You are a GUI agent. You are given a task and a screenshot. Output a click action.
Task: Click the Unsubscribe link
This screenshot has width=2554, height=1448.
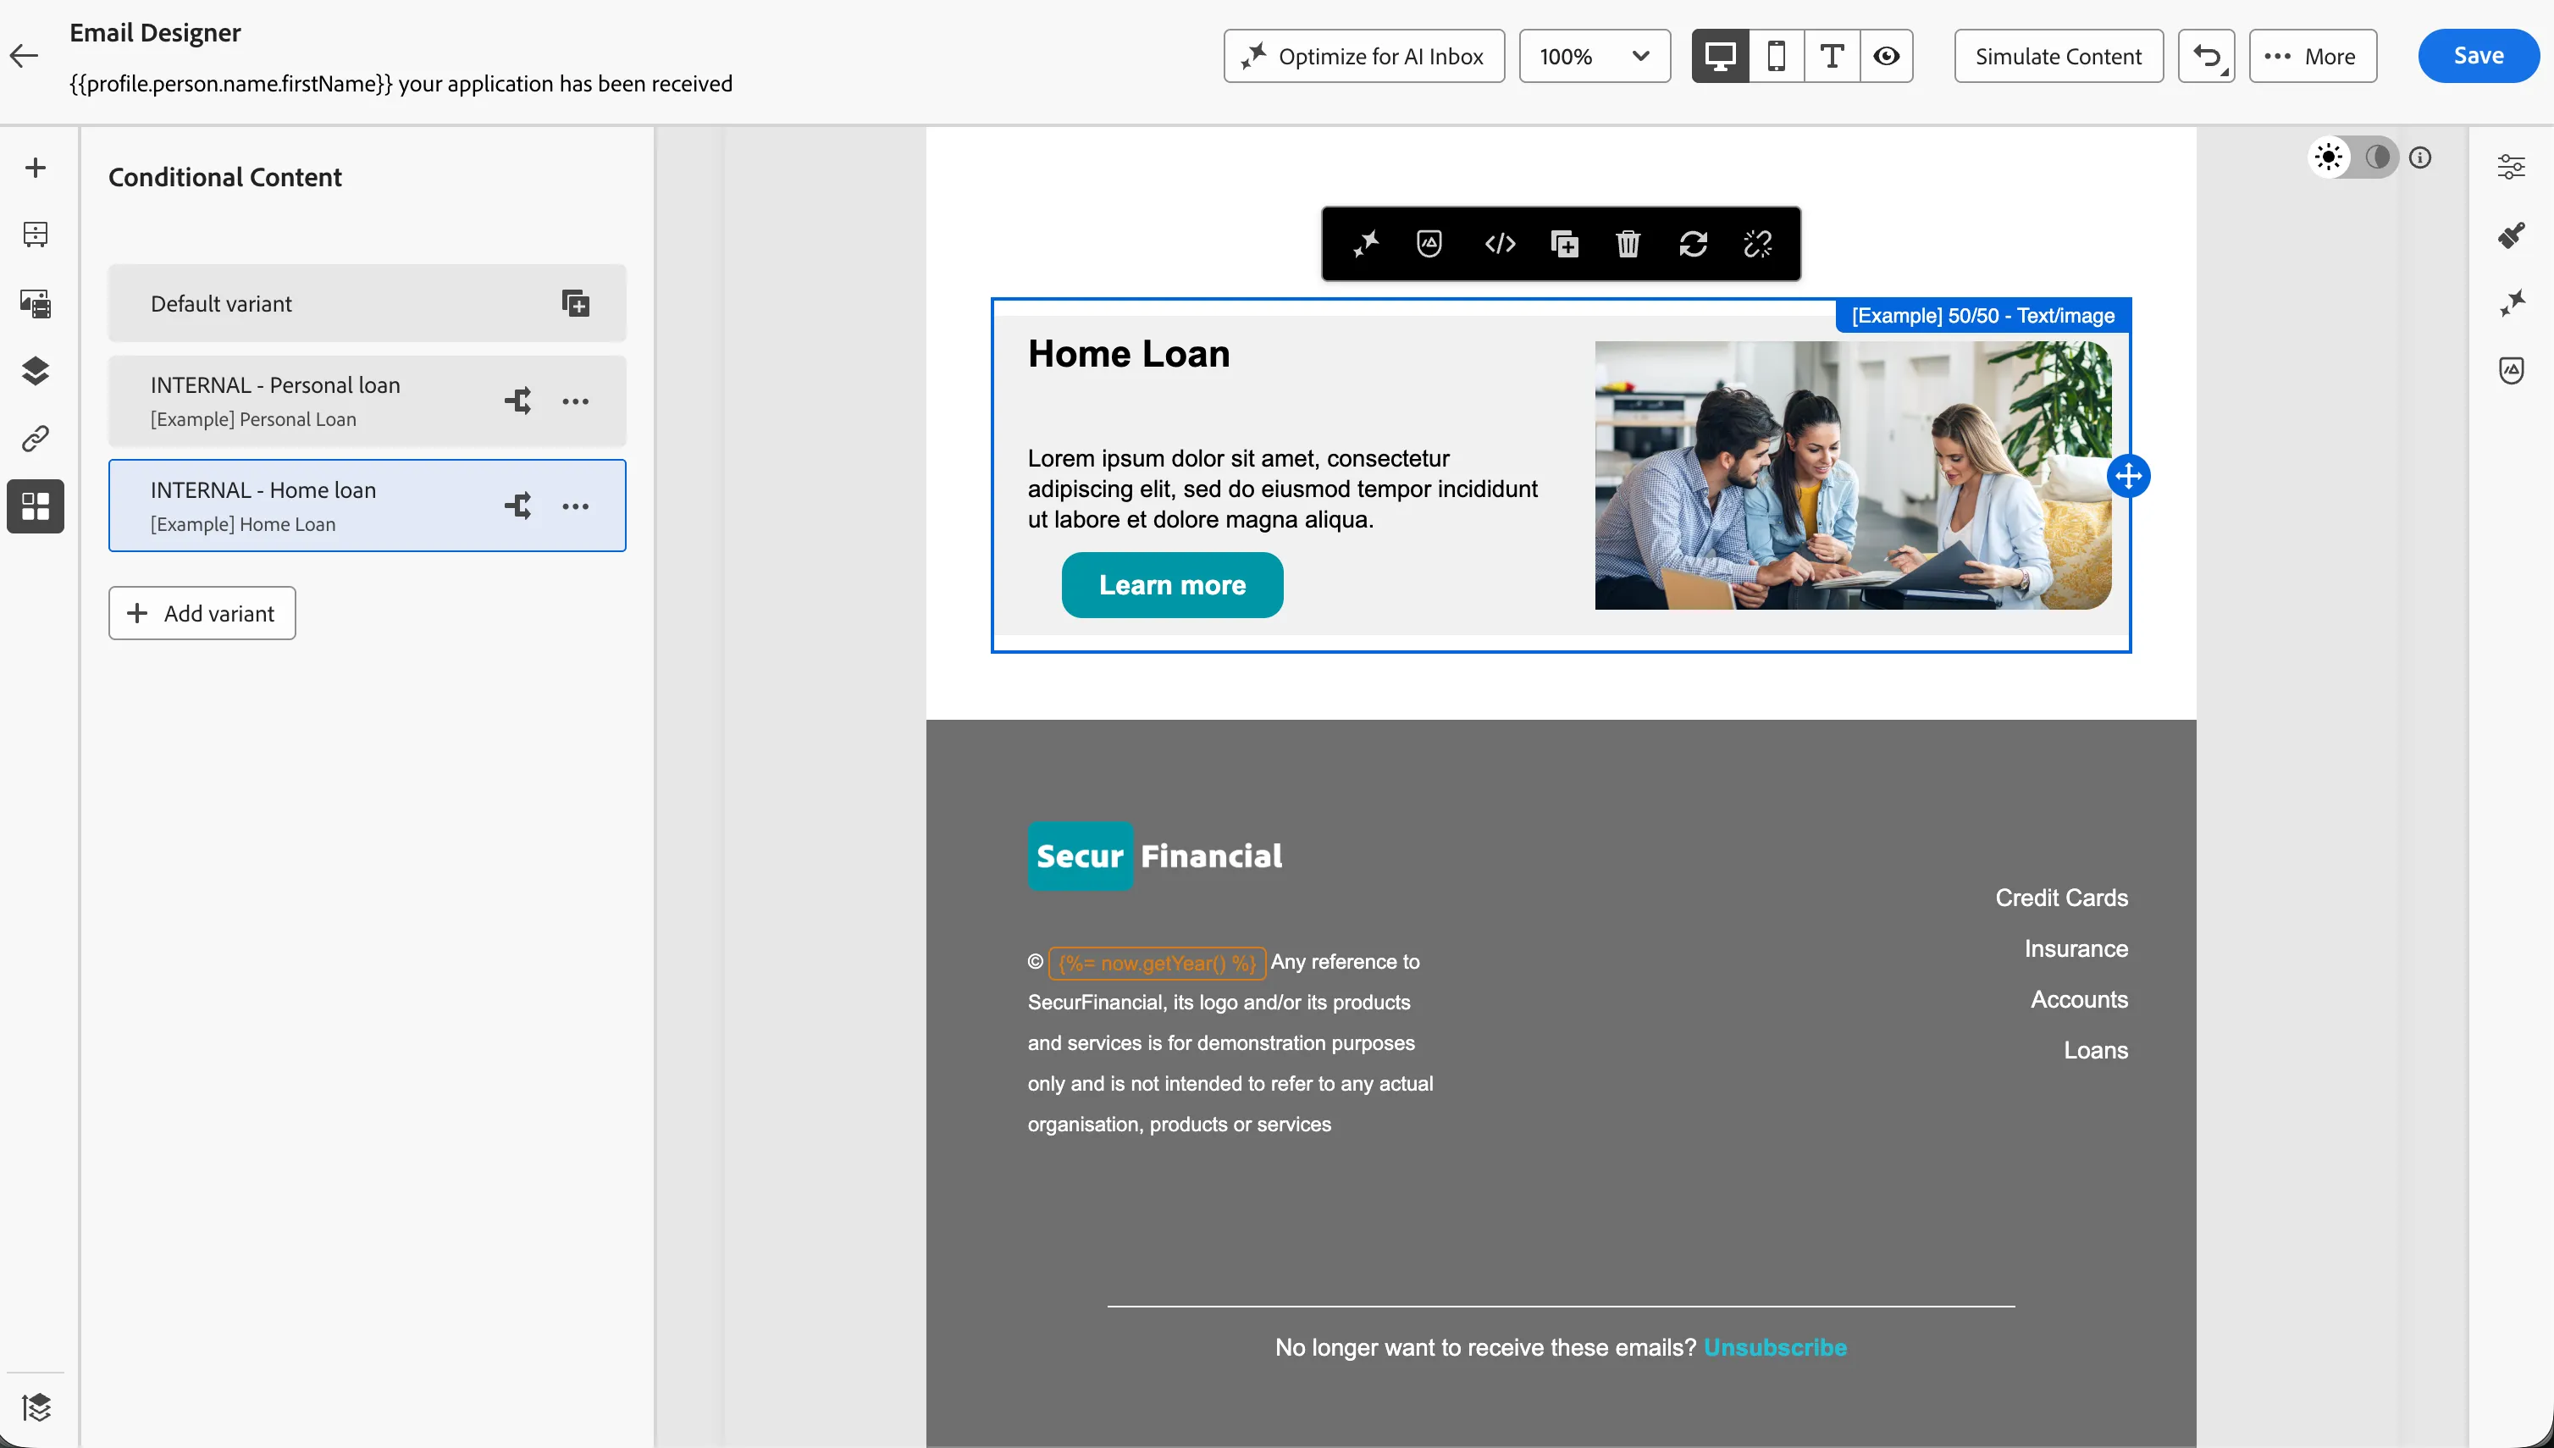(x=1774, y=1347)
